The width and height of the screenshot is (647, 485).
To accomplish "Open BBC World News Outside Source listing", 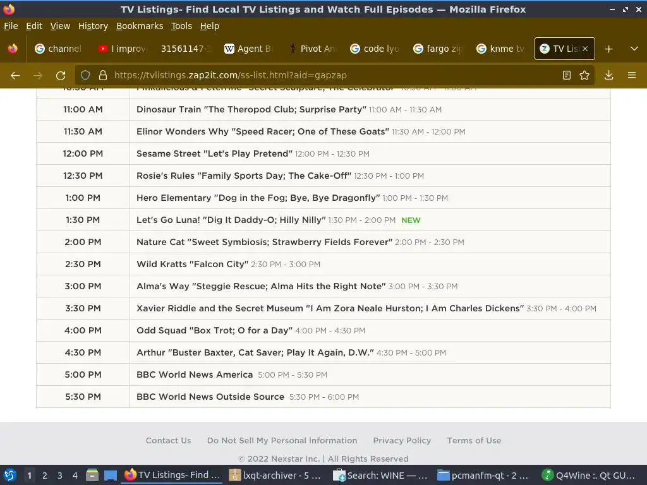I will (210, 397).
